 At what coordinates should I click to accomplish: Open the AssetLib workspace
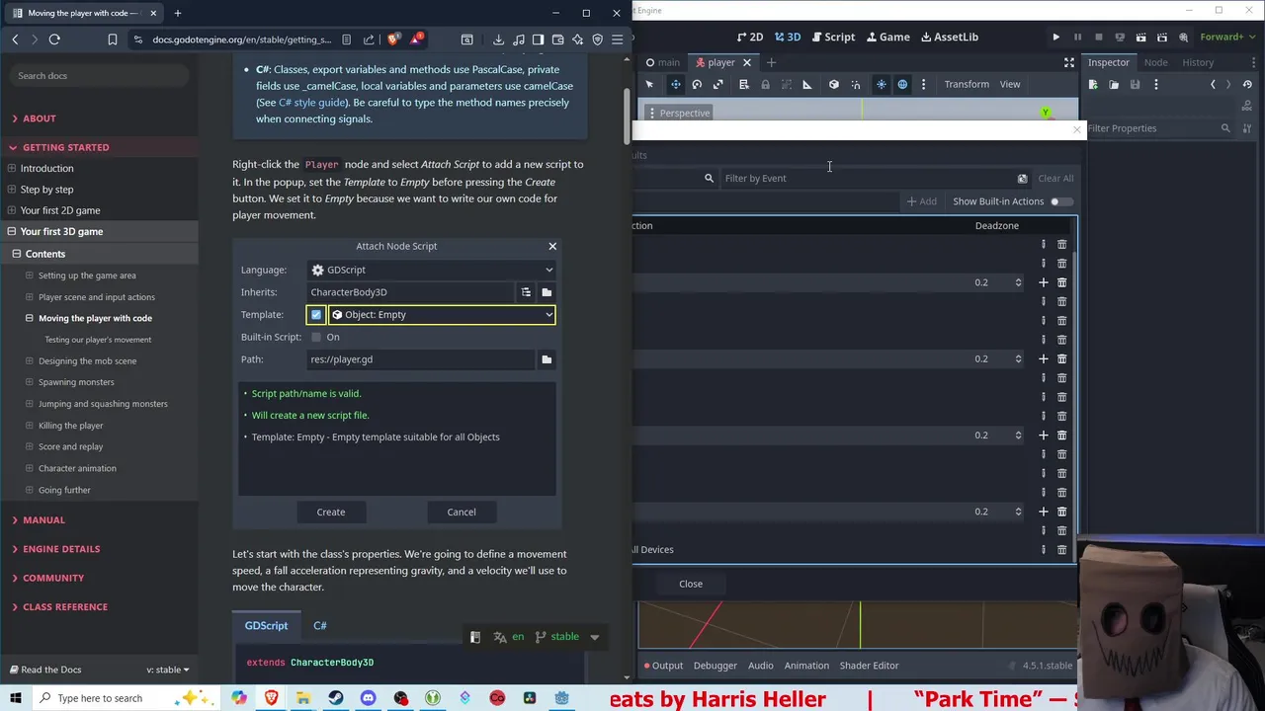click(x=950, y=37)
